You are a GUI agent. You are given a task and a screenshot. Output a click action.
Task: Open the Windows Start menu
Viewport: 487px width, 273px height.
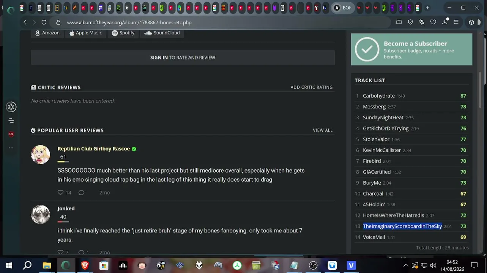[9, 265]
